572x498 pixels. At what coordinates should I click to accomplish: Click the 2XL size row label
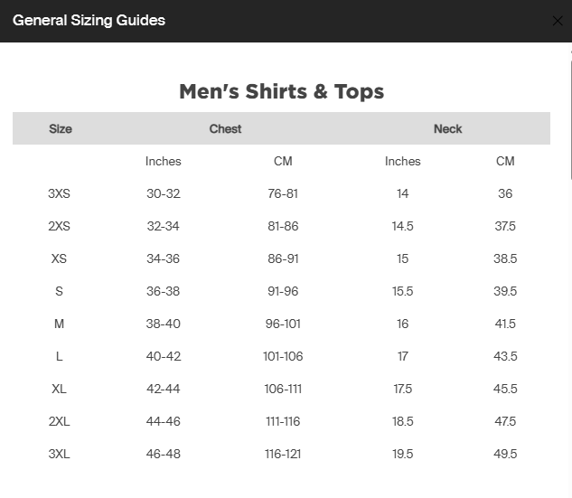tap(60, 421)
